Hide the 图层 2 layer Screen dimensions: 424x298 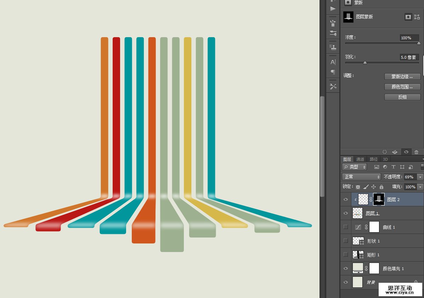346,200
